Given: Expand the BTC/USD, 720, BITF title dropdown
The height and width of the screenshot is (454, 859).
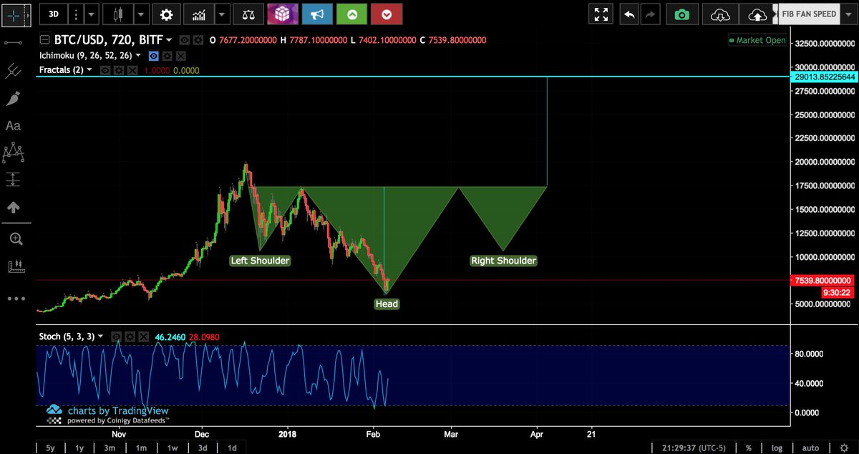Looking at the screenshot, I should point(169,41).
